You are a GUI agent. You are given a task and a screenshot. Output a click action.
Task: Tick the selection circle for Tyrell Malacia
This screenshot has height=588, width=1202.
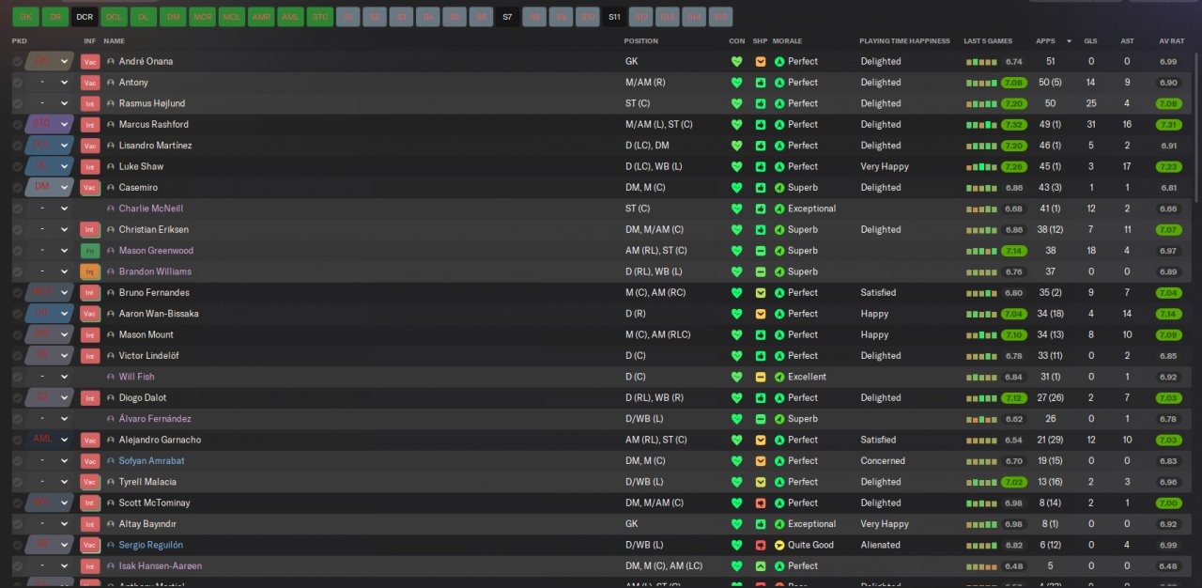coord(17,482)
